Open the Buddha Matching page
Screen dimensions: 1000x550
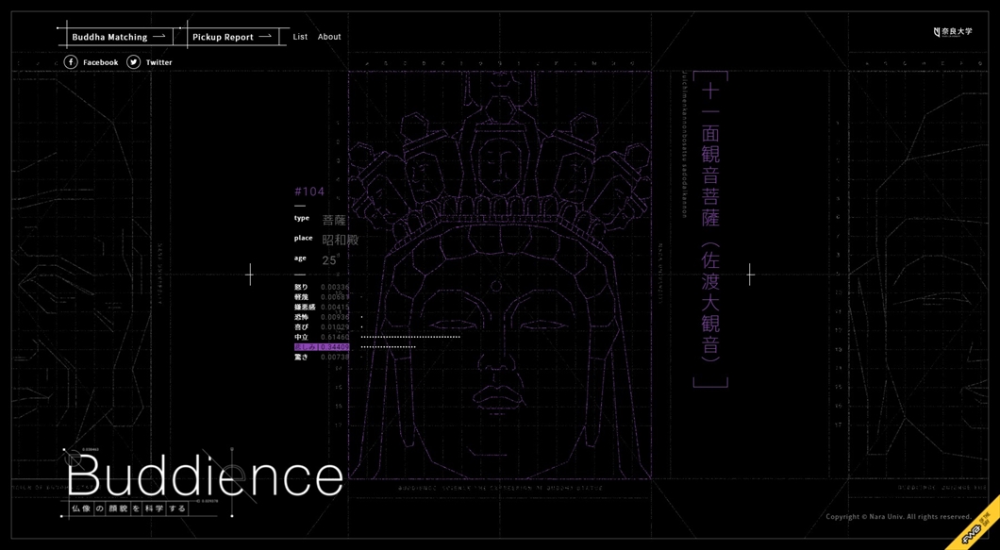[109, 37]
